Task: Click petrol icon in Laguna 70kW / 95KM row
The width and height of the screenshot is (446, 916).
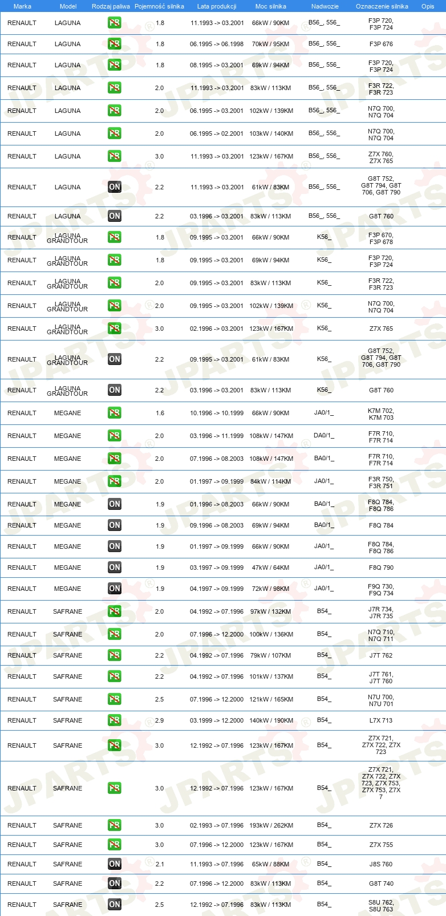Action: (x=115, y=44)
